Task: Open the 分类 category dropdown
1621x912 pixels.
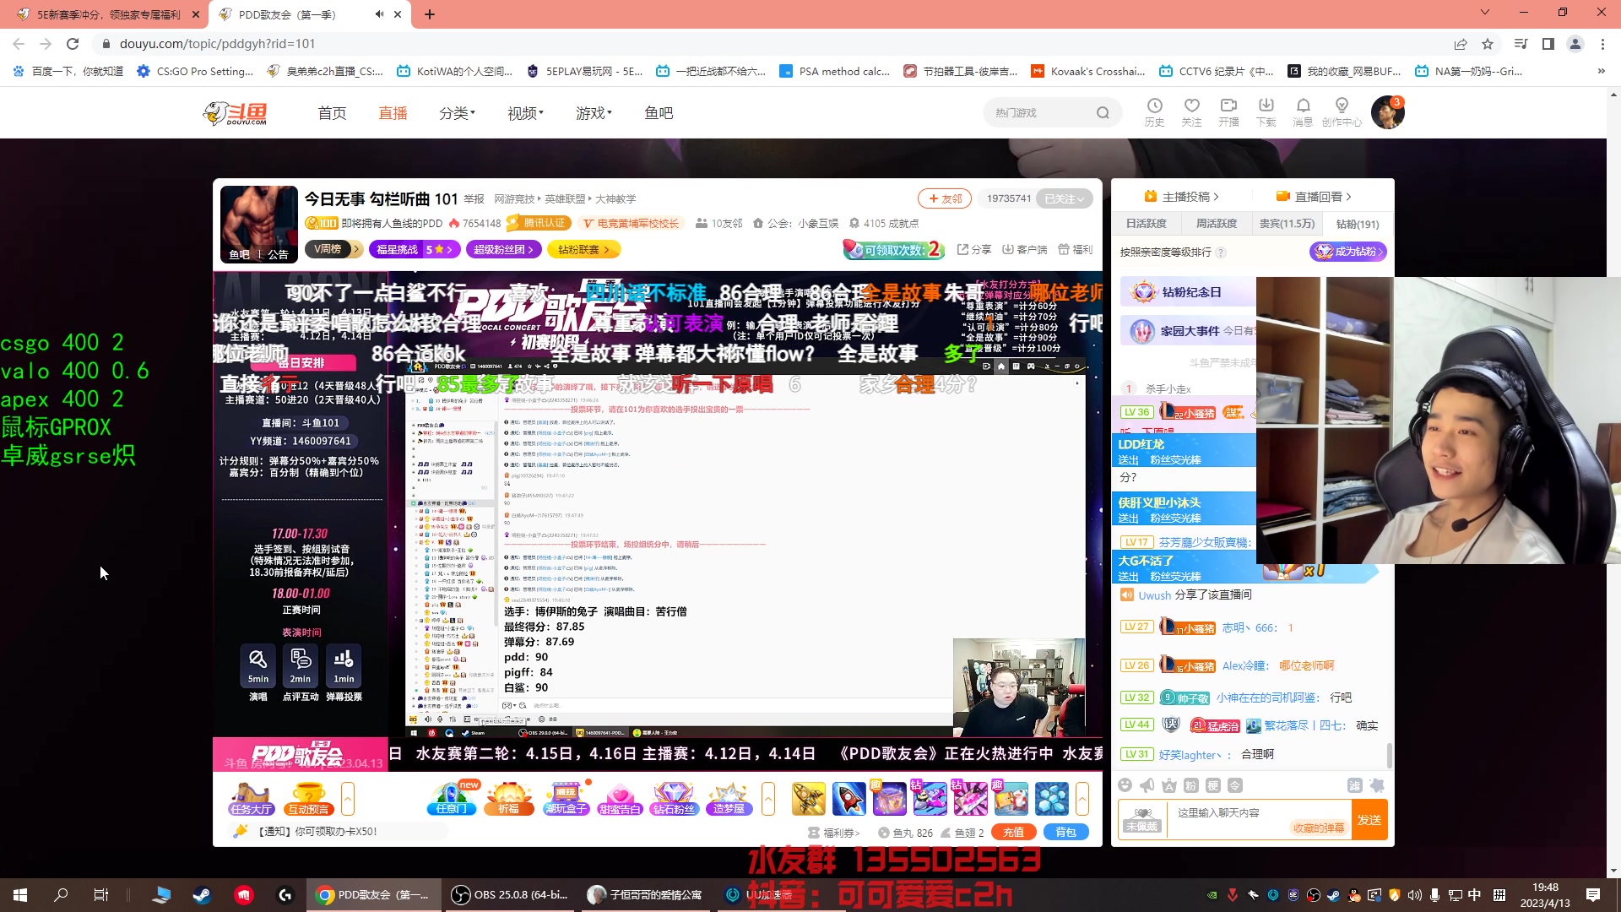Action: pos(457,112)
